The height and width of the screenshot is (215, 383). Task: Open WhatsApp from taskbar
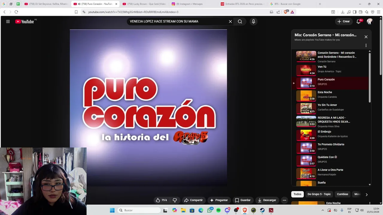[x=209, y=210]
